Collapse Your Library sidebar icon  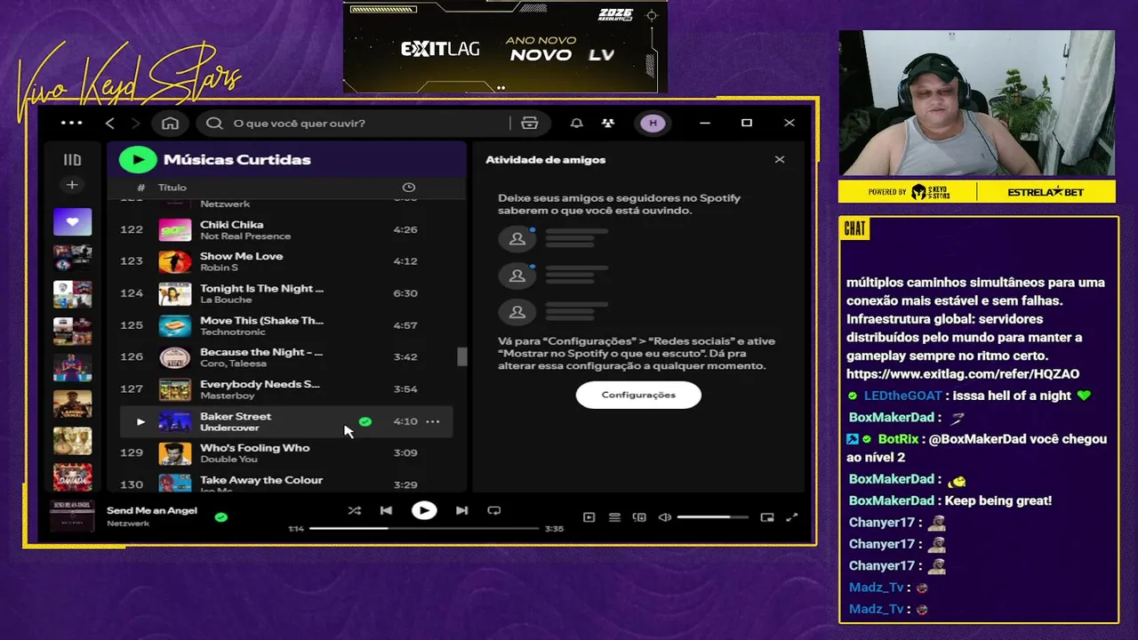tap(72, 160)
